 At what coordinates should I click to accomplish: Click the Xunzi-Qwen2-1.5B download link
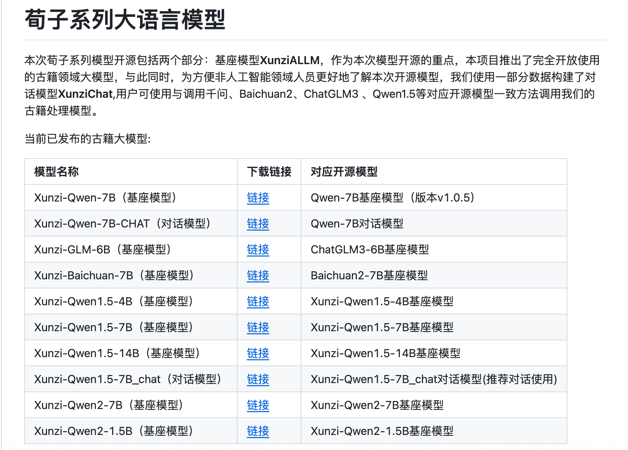pos(258,431)
